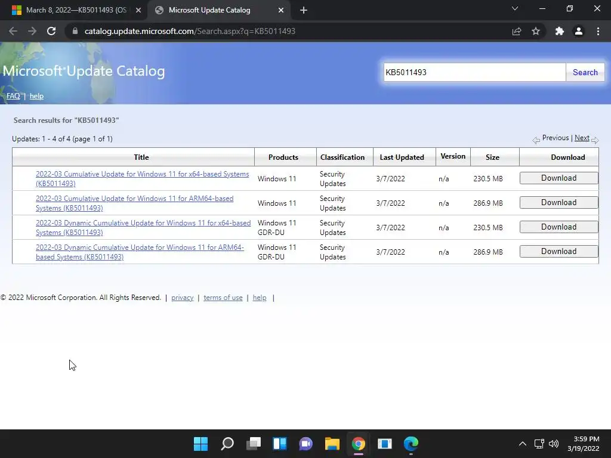Screen dimensions: 611x458
Task: Click Chrome icon on taskbar
Action: click(x=359, y=444)
